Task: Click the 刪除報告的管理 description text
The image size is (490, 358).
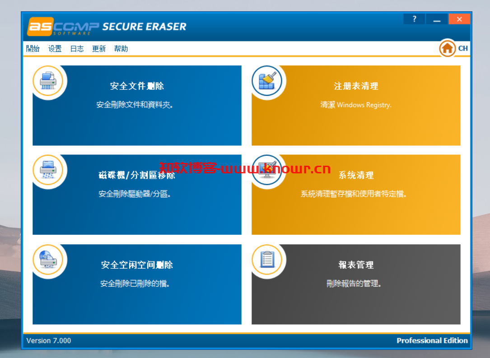Action: 354,284
